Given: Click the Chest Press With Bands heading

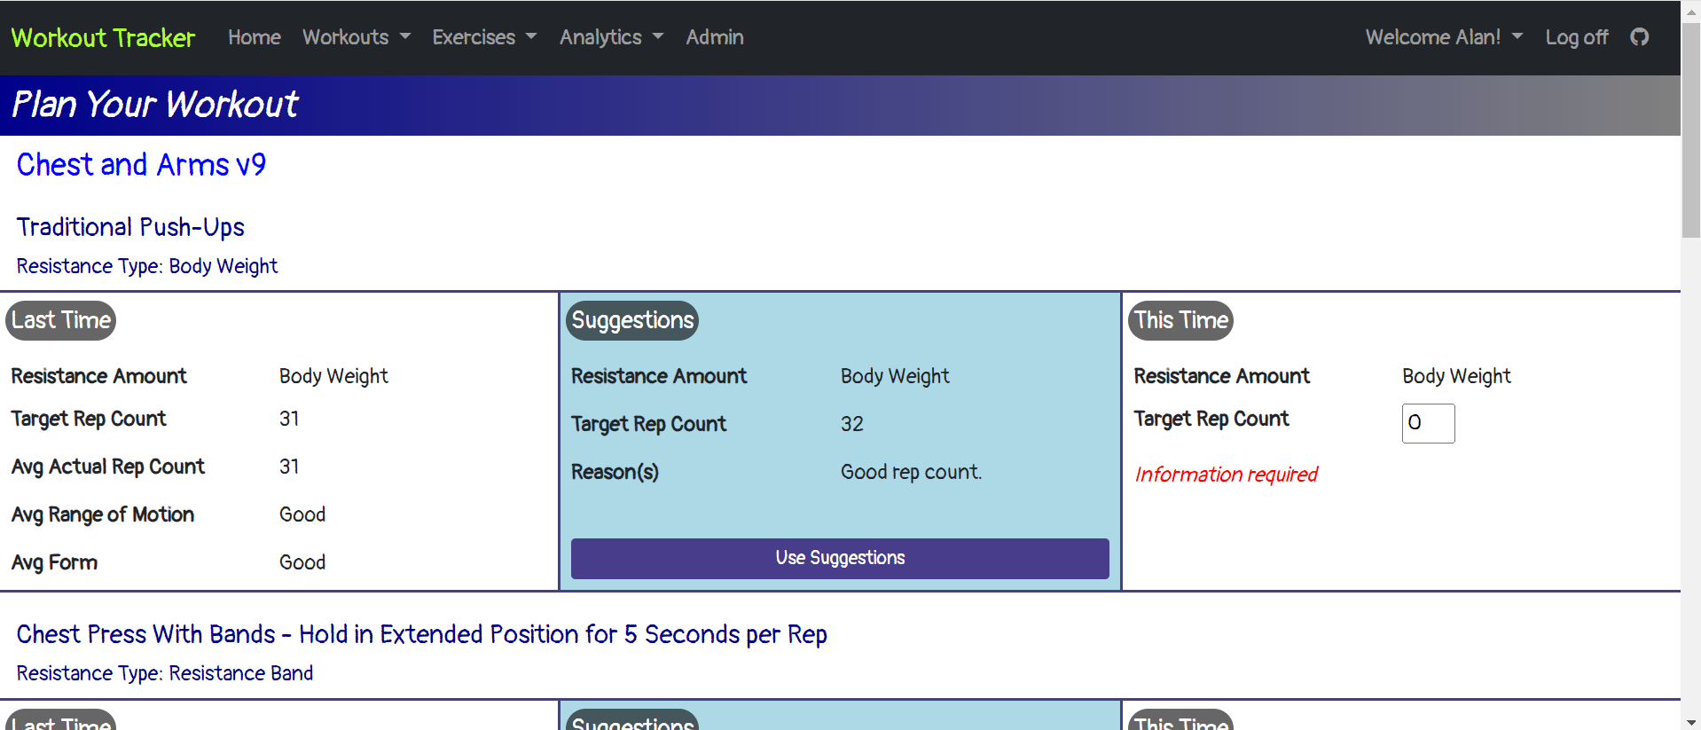Looking at the screenshot, I should pos(421,634).
